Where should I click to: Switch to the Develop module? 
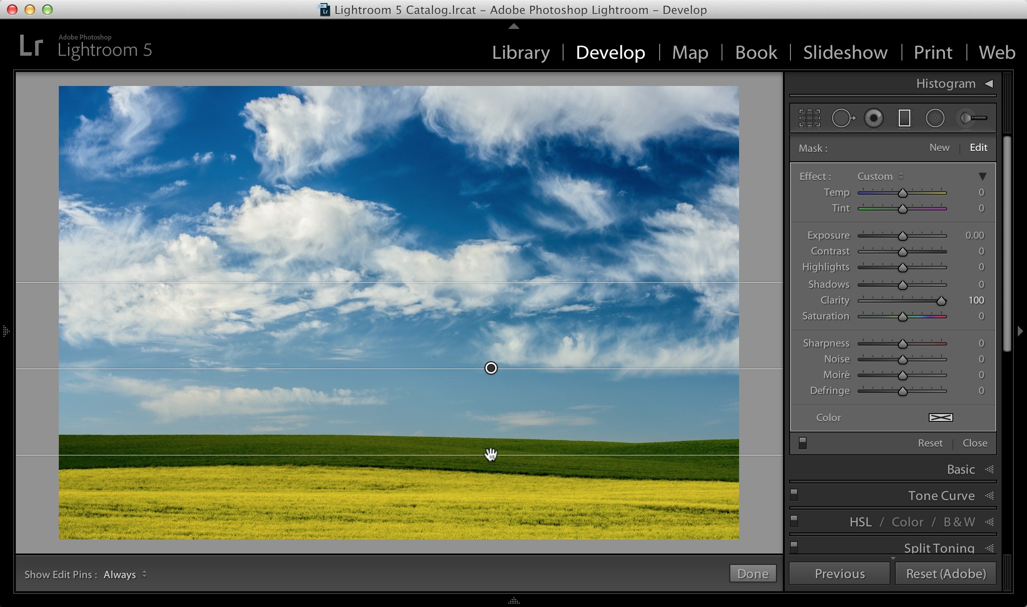pos(610,53)
